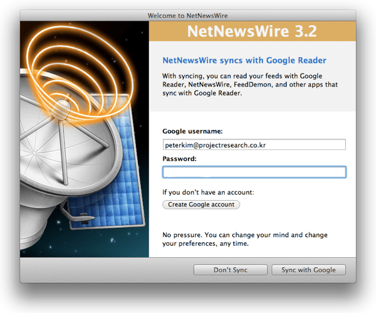The width and height of the screenshot is (376, 313).
Task: Click the blue Google Reader sync heading
Action: pyautogui.click(x=244, y=61)
